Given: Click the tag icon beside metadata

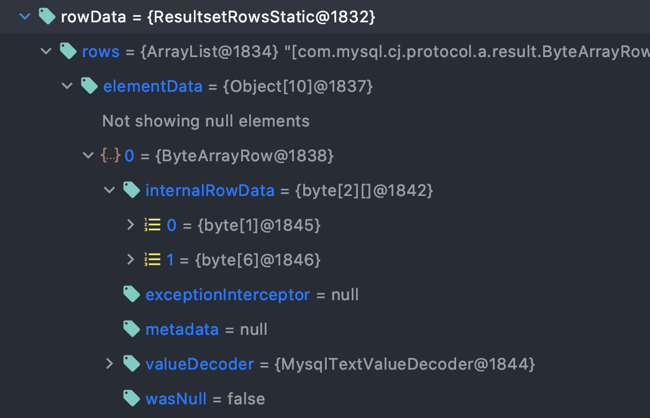Looking at the screenshot, I should [131, 329].
